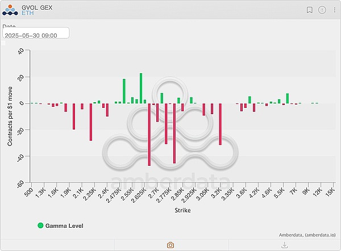Download the chart data
Screen dimensions: 341x251
coord(284,245)
